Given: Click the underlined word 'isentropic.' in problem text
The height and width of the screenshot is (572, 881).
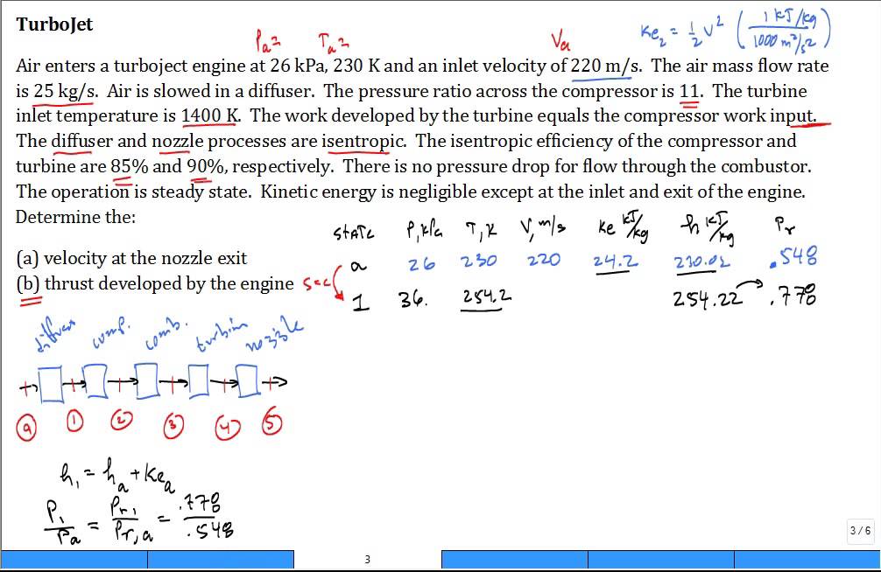Looking at the screenshot, I should pyautogui.click(x=363, y=140).
